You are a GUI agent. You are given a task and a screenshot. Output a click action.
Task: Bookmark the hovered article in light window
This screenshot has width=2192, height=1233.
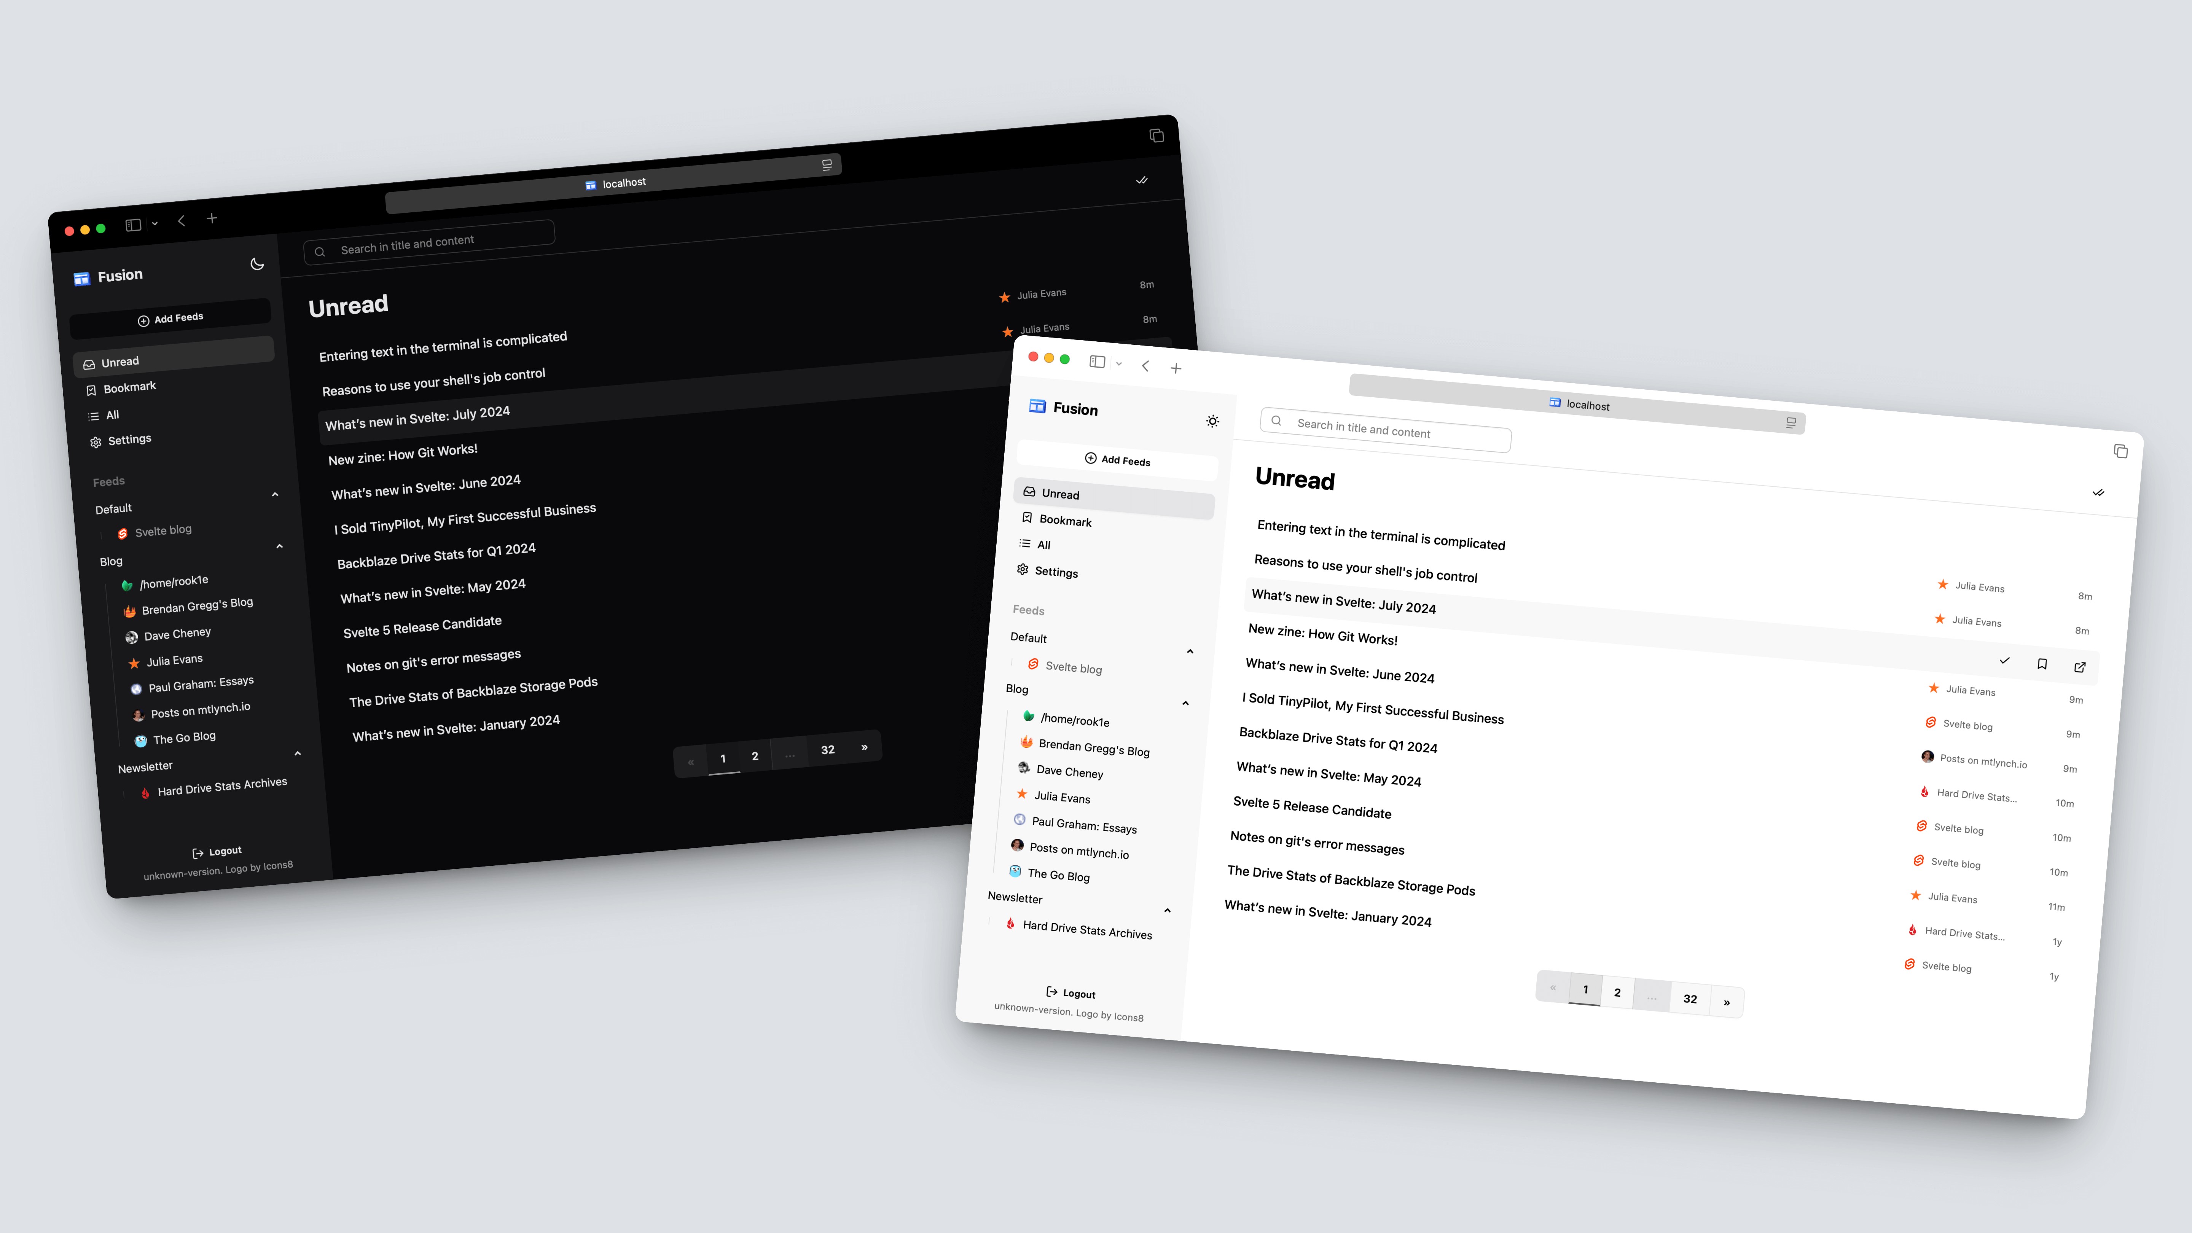click(2041, 664)
